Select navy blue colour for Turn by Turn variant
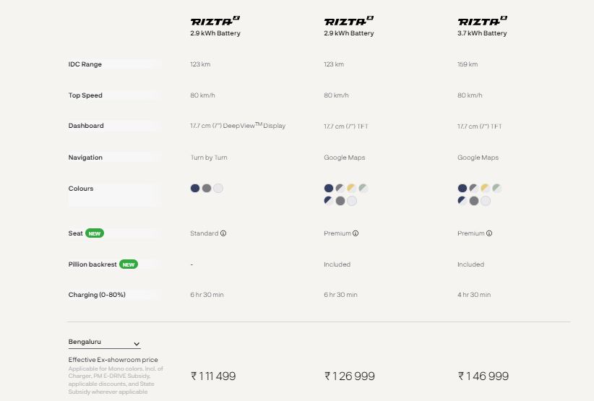Viewport: 594px width, 401px height. click(195, 188)
